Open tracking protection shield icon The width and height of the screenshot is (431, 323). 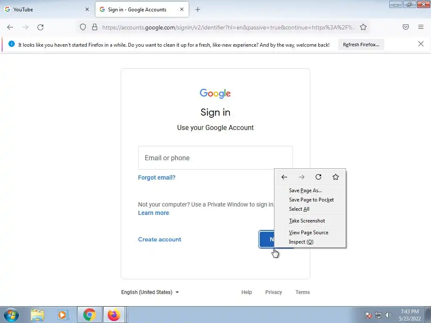tap(83, 27)
